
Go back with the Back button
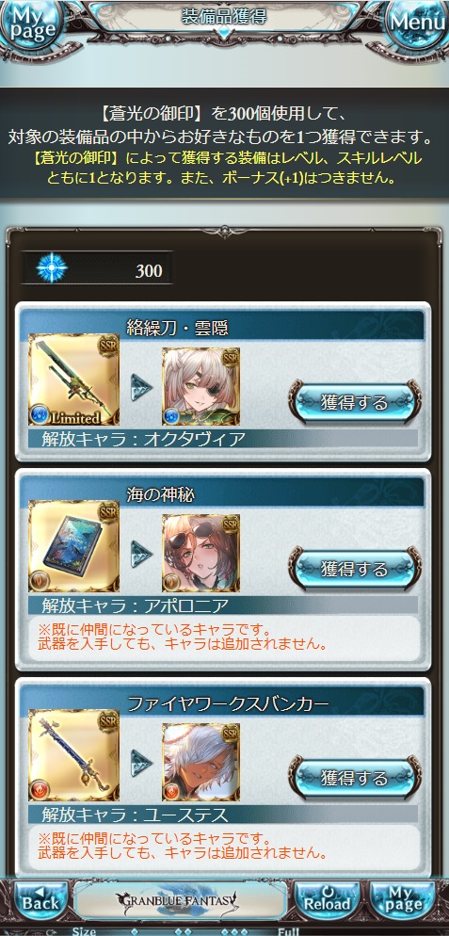tap(40, 900)
